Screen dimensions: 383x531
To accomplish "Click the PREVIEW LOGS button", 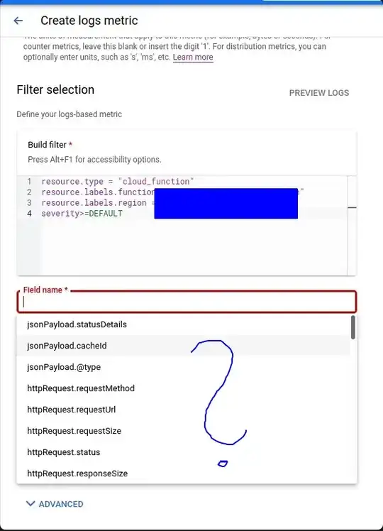I will point(319,93).
